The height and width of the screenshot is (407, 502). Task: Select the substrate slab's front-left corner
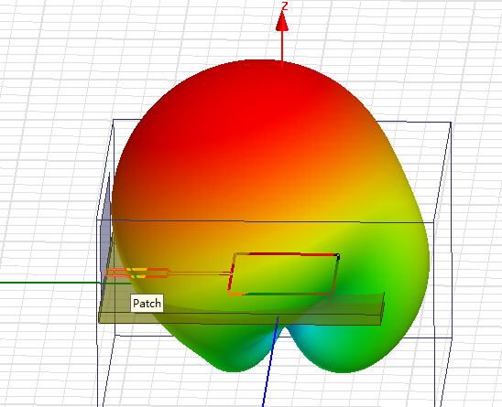(x=100, y=320)
